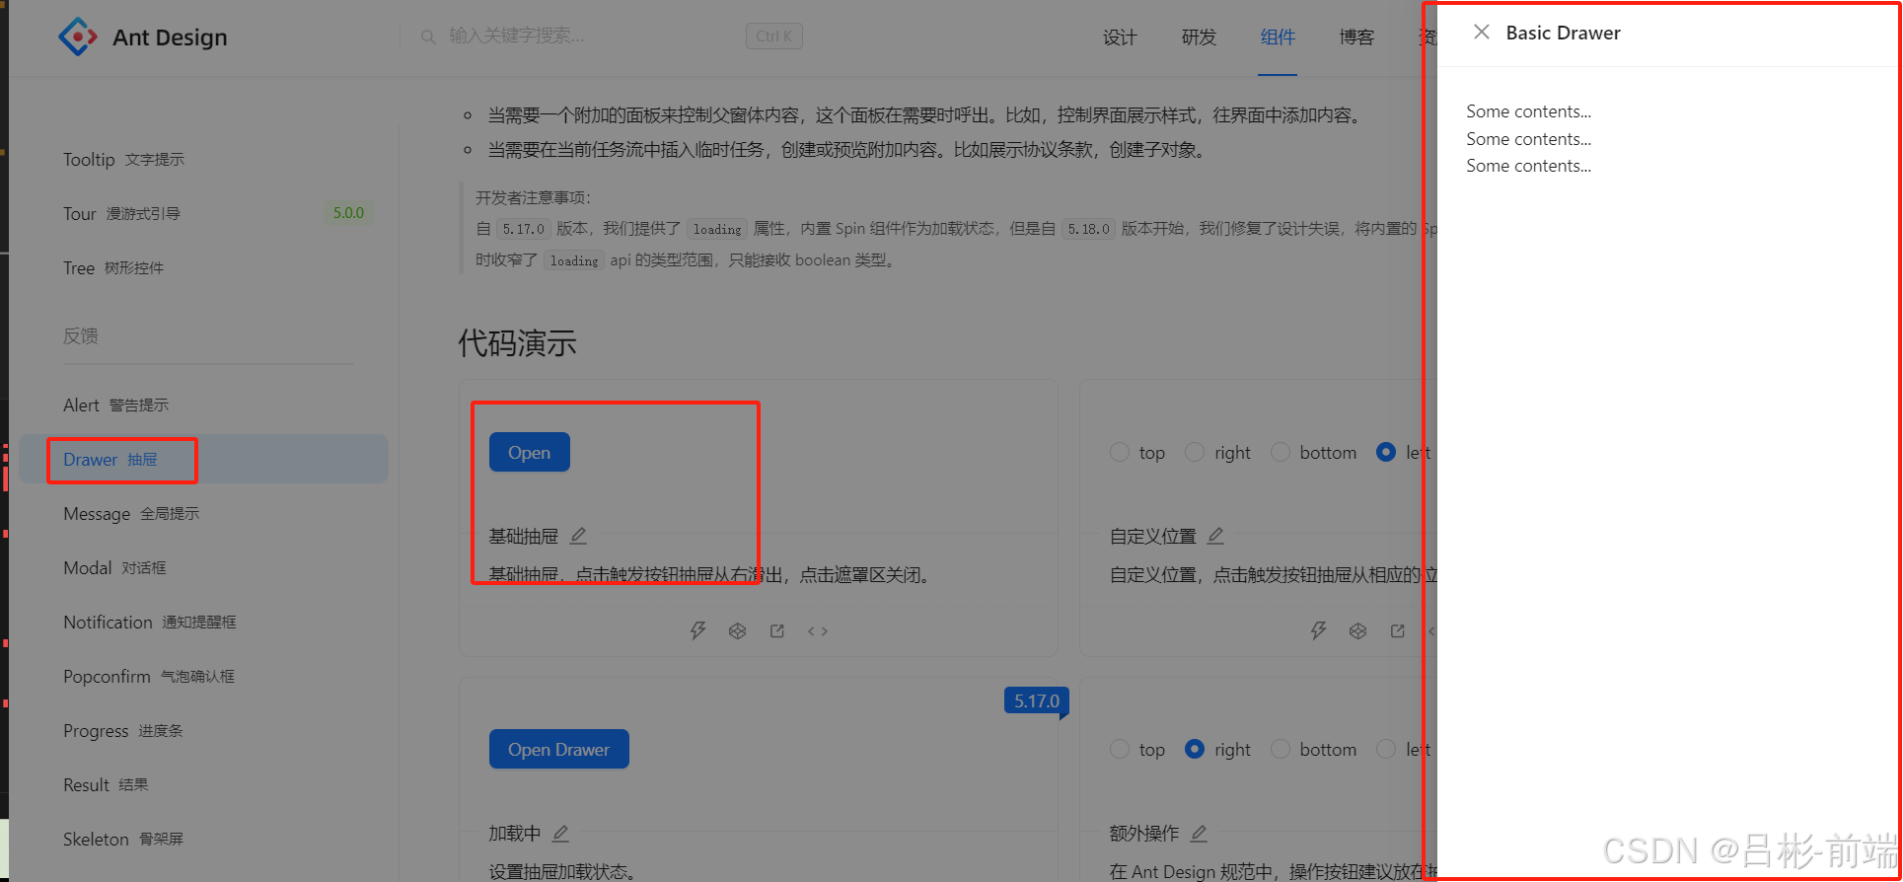Click the Basic Drawer title text
This screenshot has width=1903, height=882.
click(x=1563, y=33)
